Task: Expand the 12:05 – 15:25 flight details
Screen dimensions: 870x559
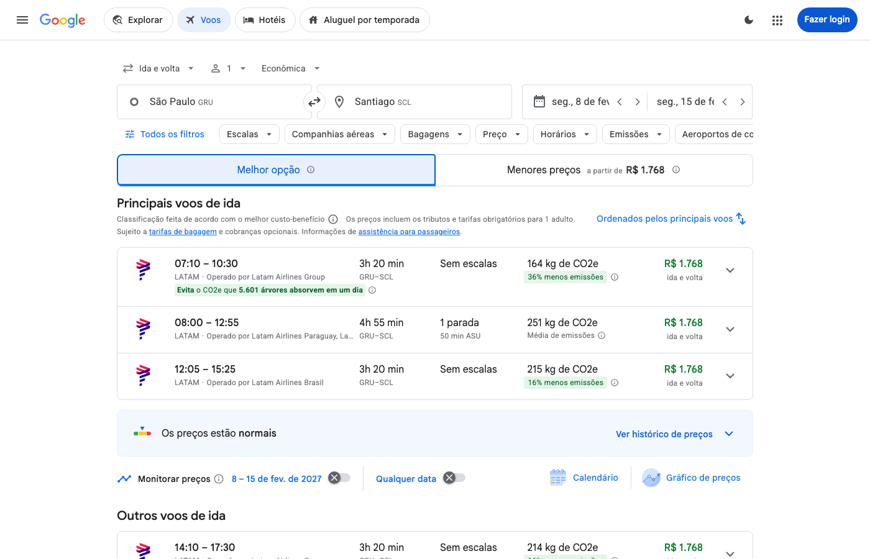Action: [730, 376]
